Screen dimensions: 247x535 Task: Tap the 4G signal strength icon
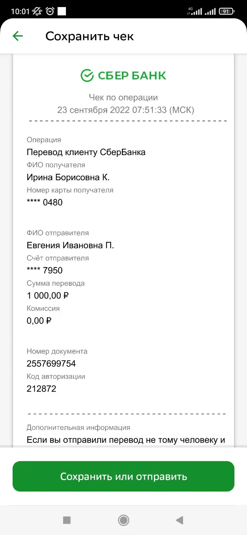point(195,11)
